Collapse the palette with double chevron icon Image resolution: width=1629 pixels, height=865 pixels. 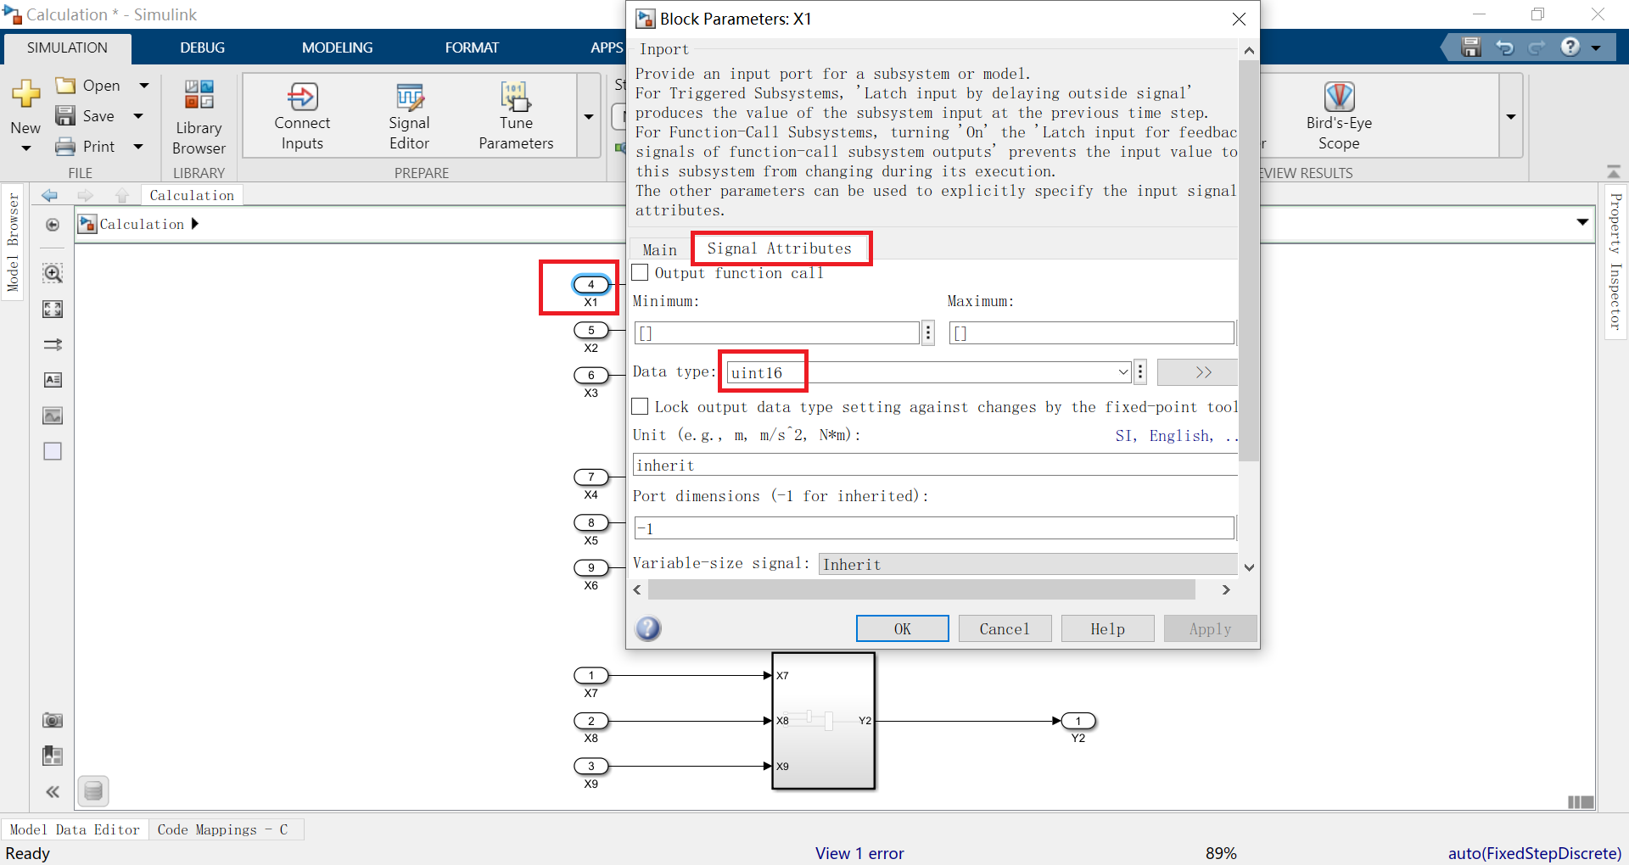click(53, 792)
